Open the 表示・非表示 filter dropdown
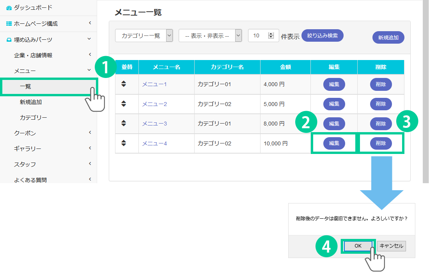 tap(210, 35)
